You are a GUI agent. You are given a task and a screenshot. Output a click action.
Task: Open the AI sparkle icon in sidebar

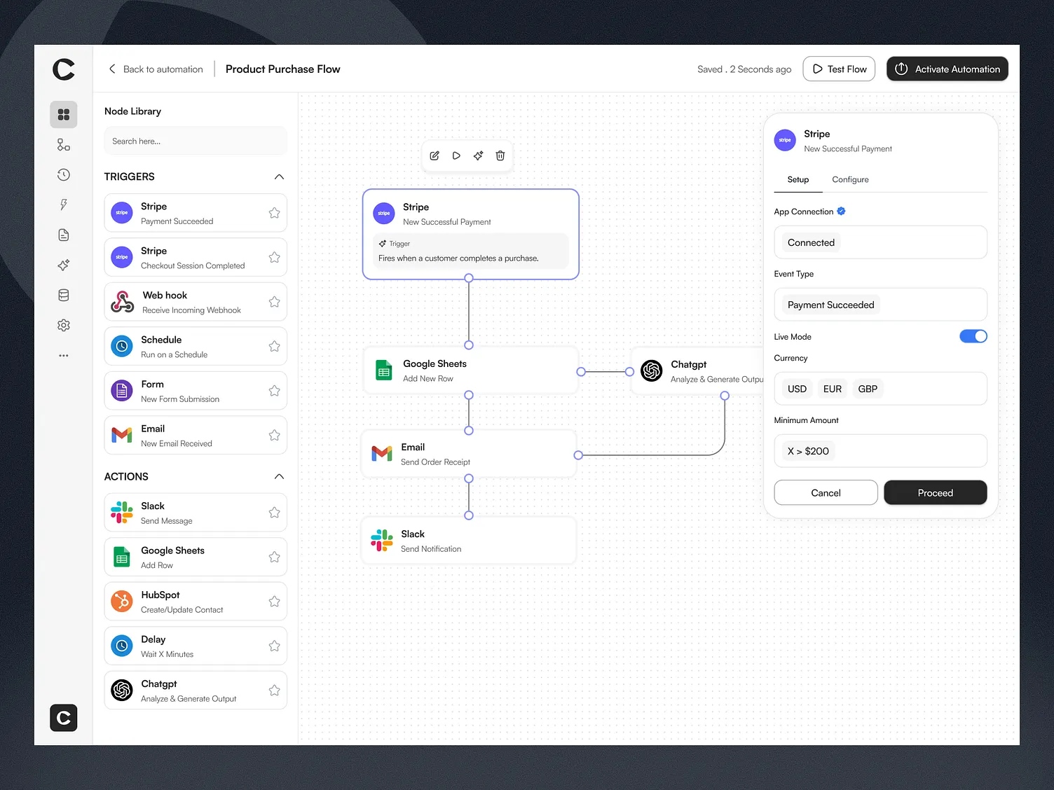click(64, 265)
